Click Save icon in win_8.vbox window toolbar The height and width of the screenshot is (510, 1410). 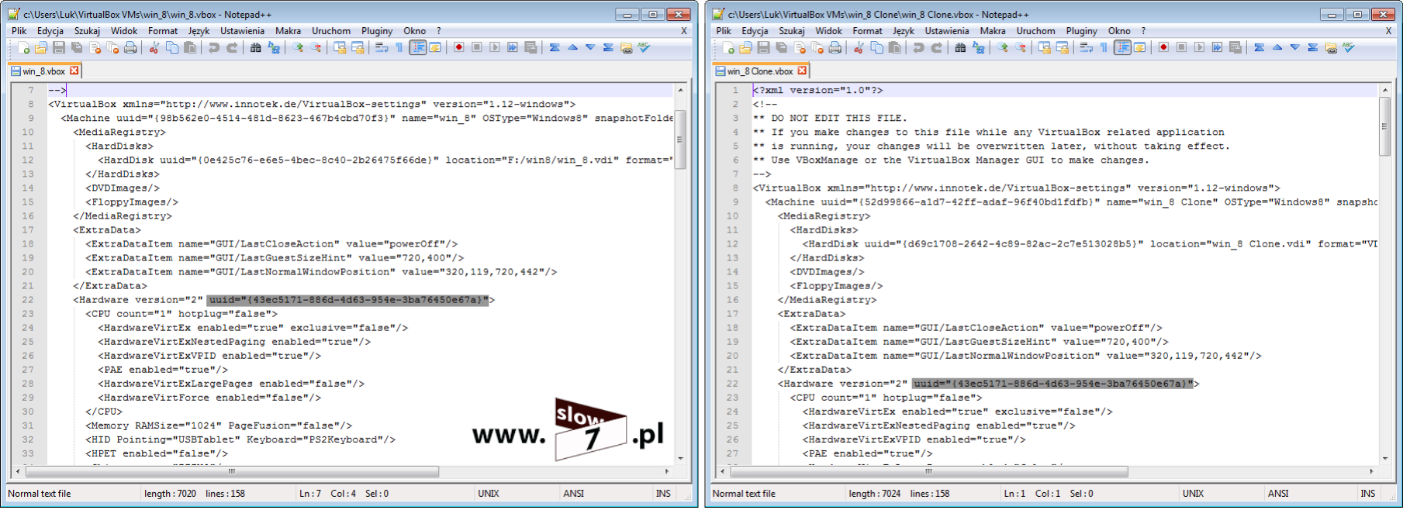[x=59, y=48]
